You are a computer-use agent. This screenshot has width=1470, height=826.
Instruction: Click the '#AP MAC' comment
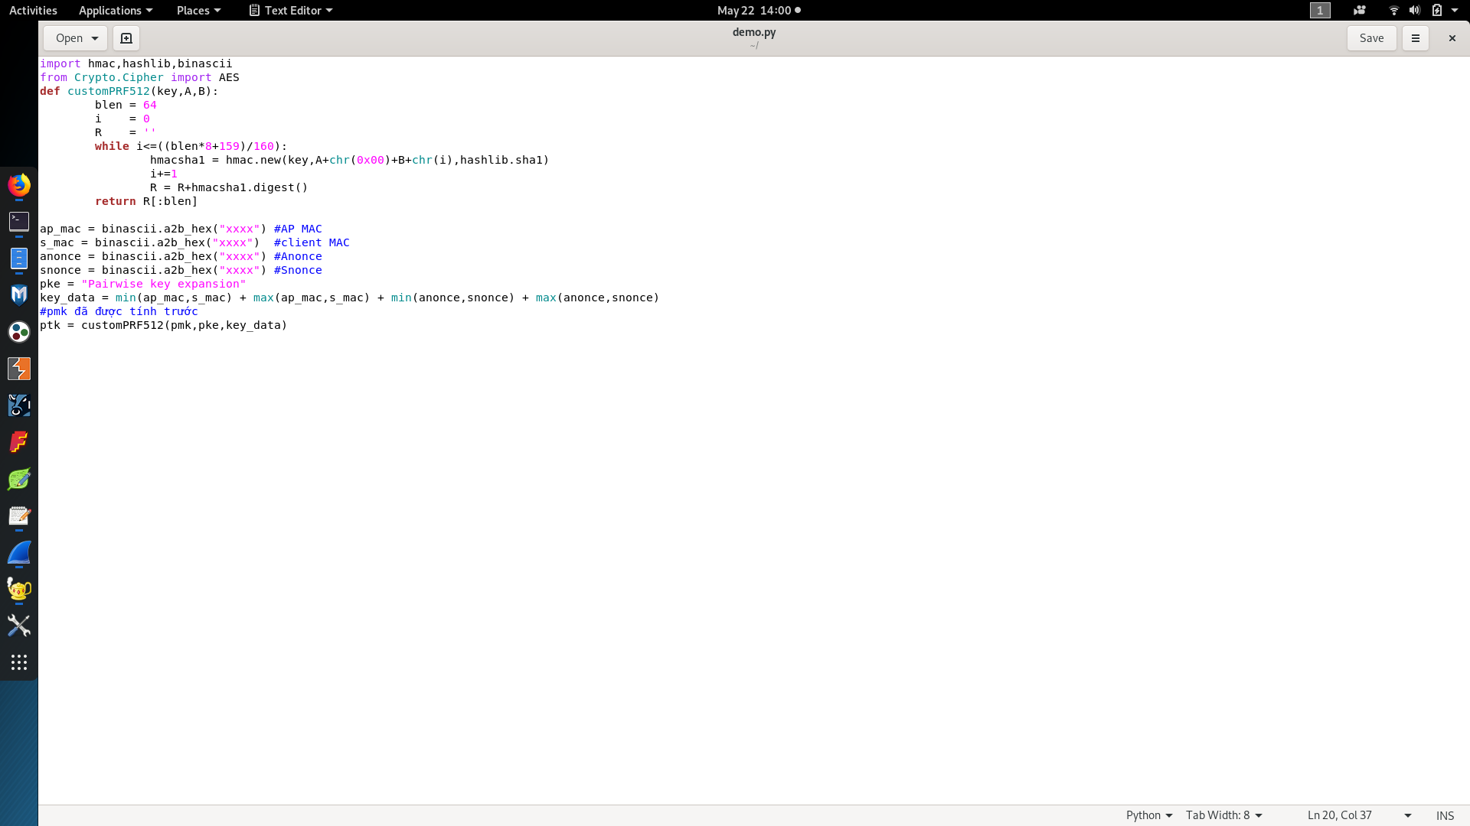298,229
